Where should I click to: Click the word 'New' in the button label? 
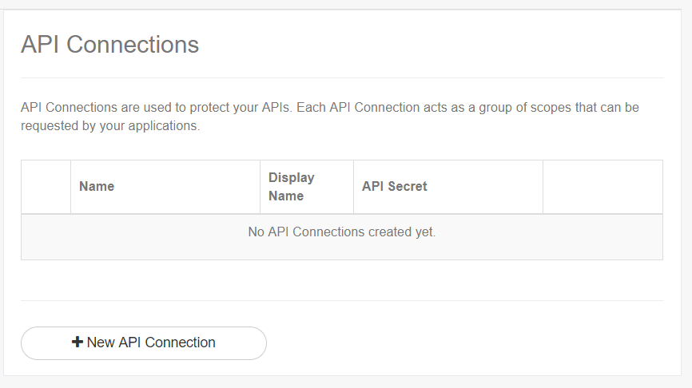[x=101, y=342]
